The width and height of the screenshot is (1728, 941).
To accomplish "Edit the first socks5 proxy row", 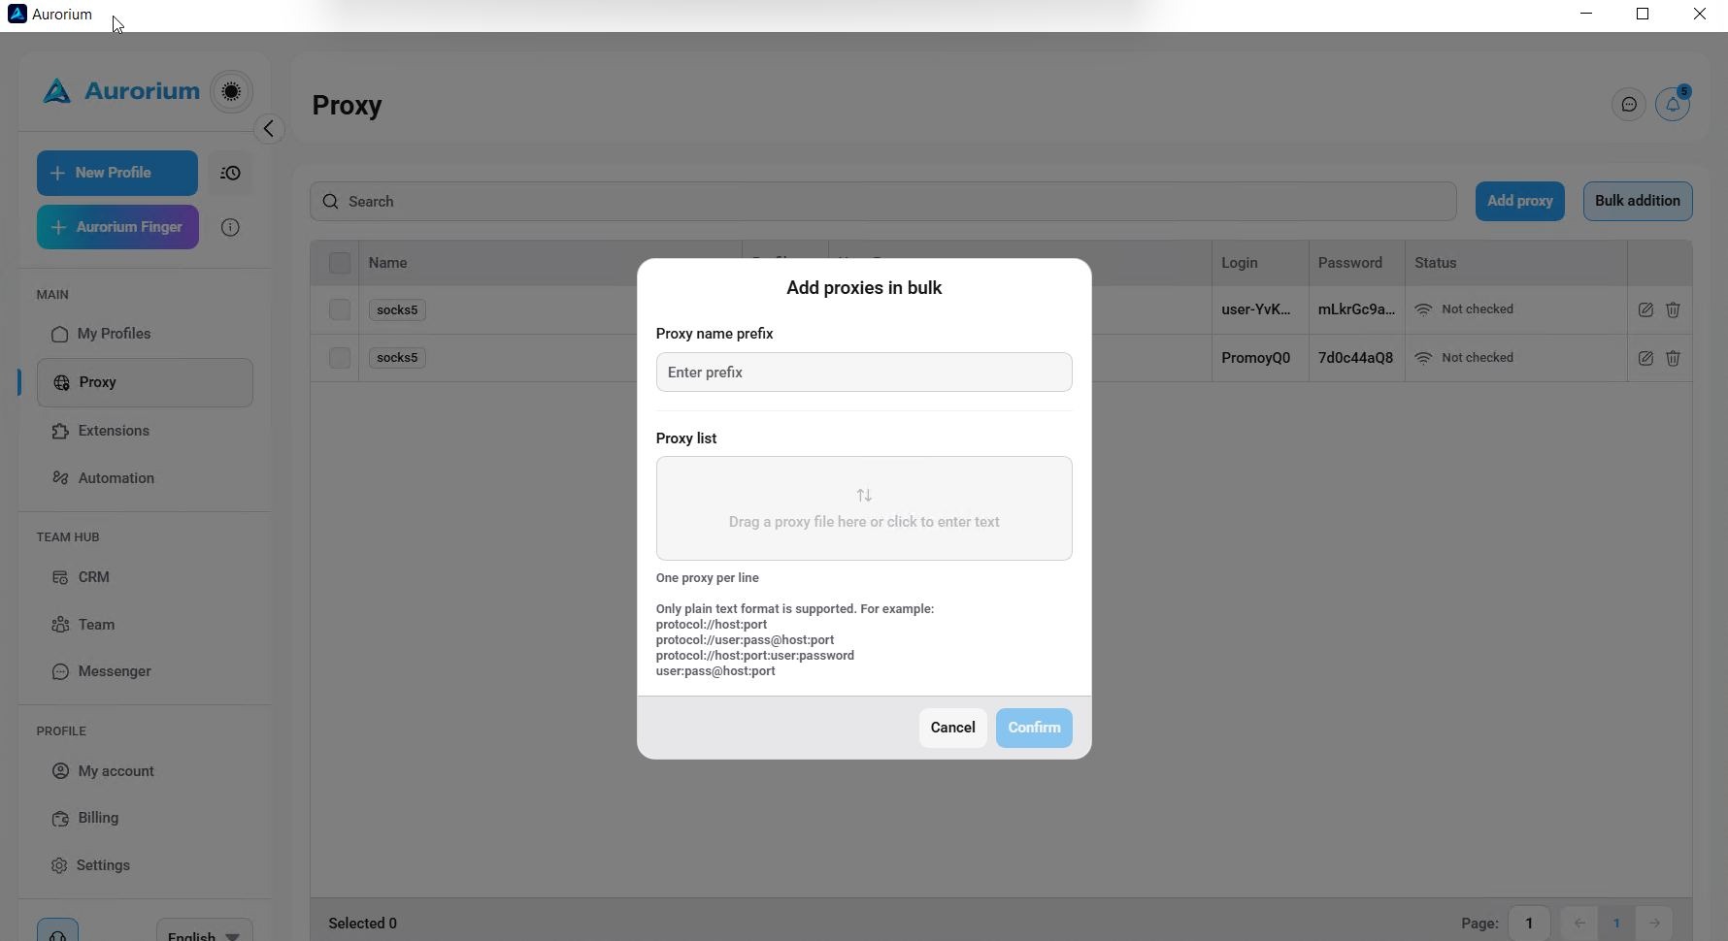I will 1645,310.
